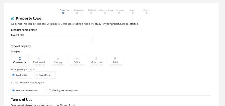Image resolution: width=225 pixels, height=106 pixels.
Task: Click the Grocery store icon
Action: pyautogui.click(x=58, y=59)
